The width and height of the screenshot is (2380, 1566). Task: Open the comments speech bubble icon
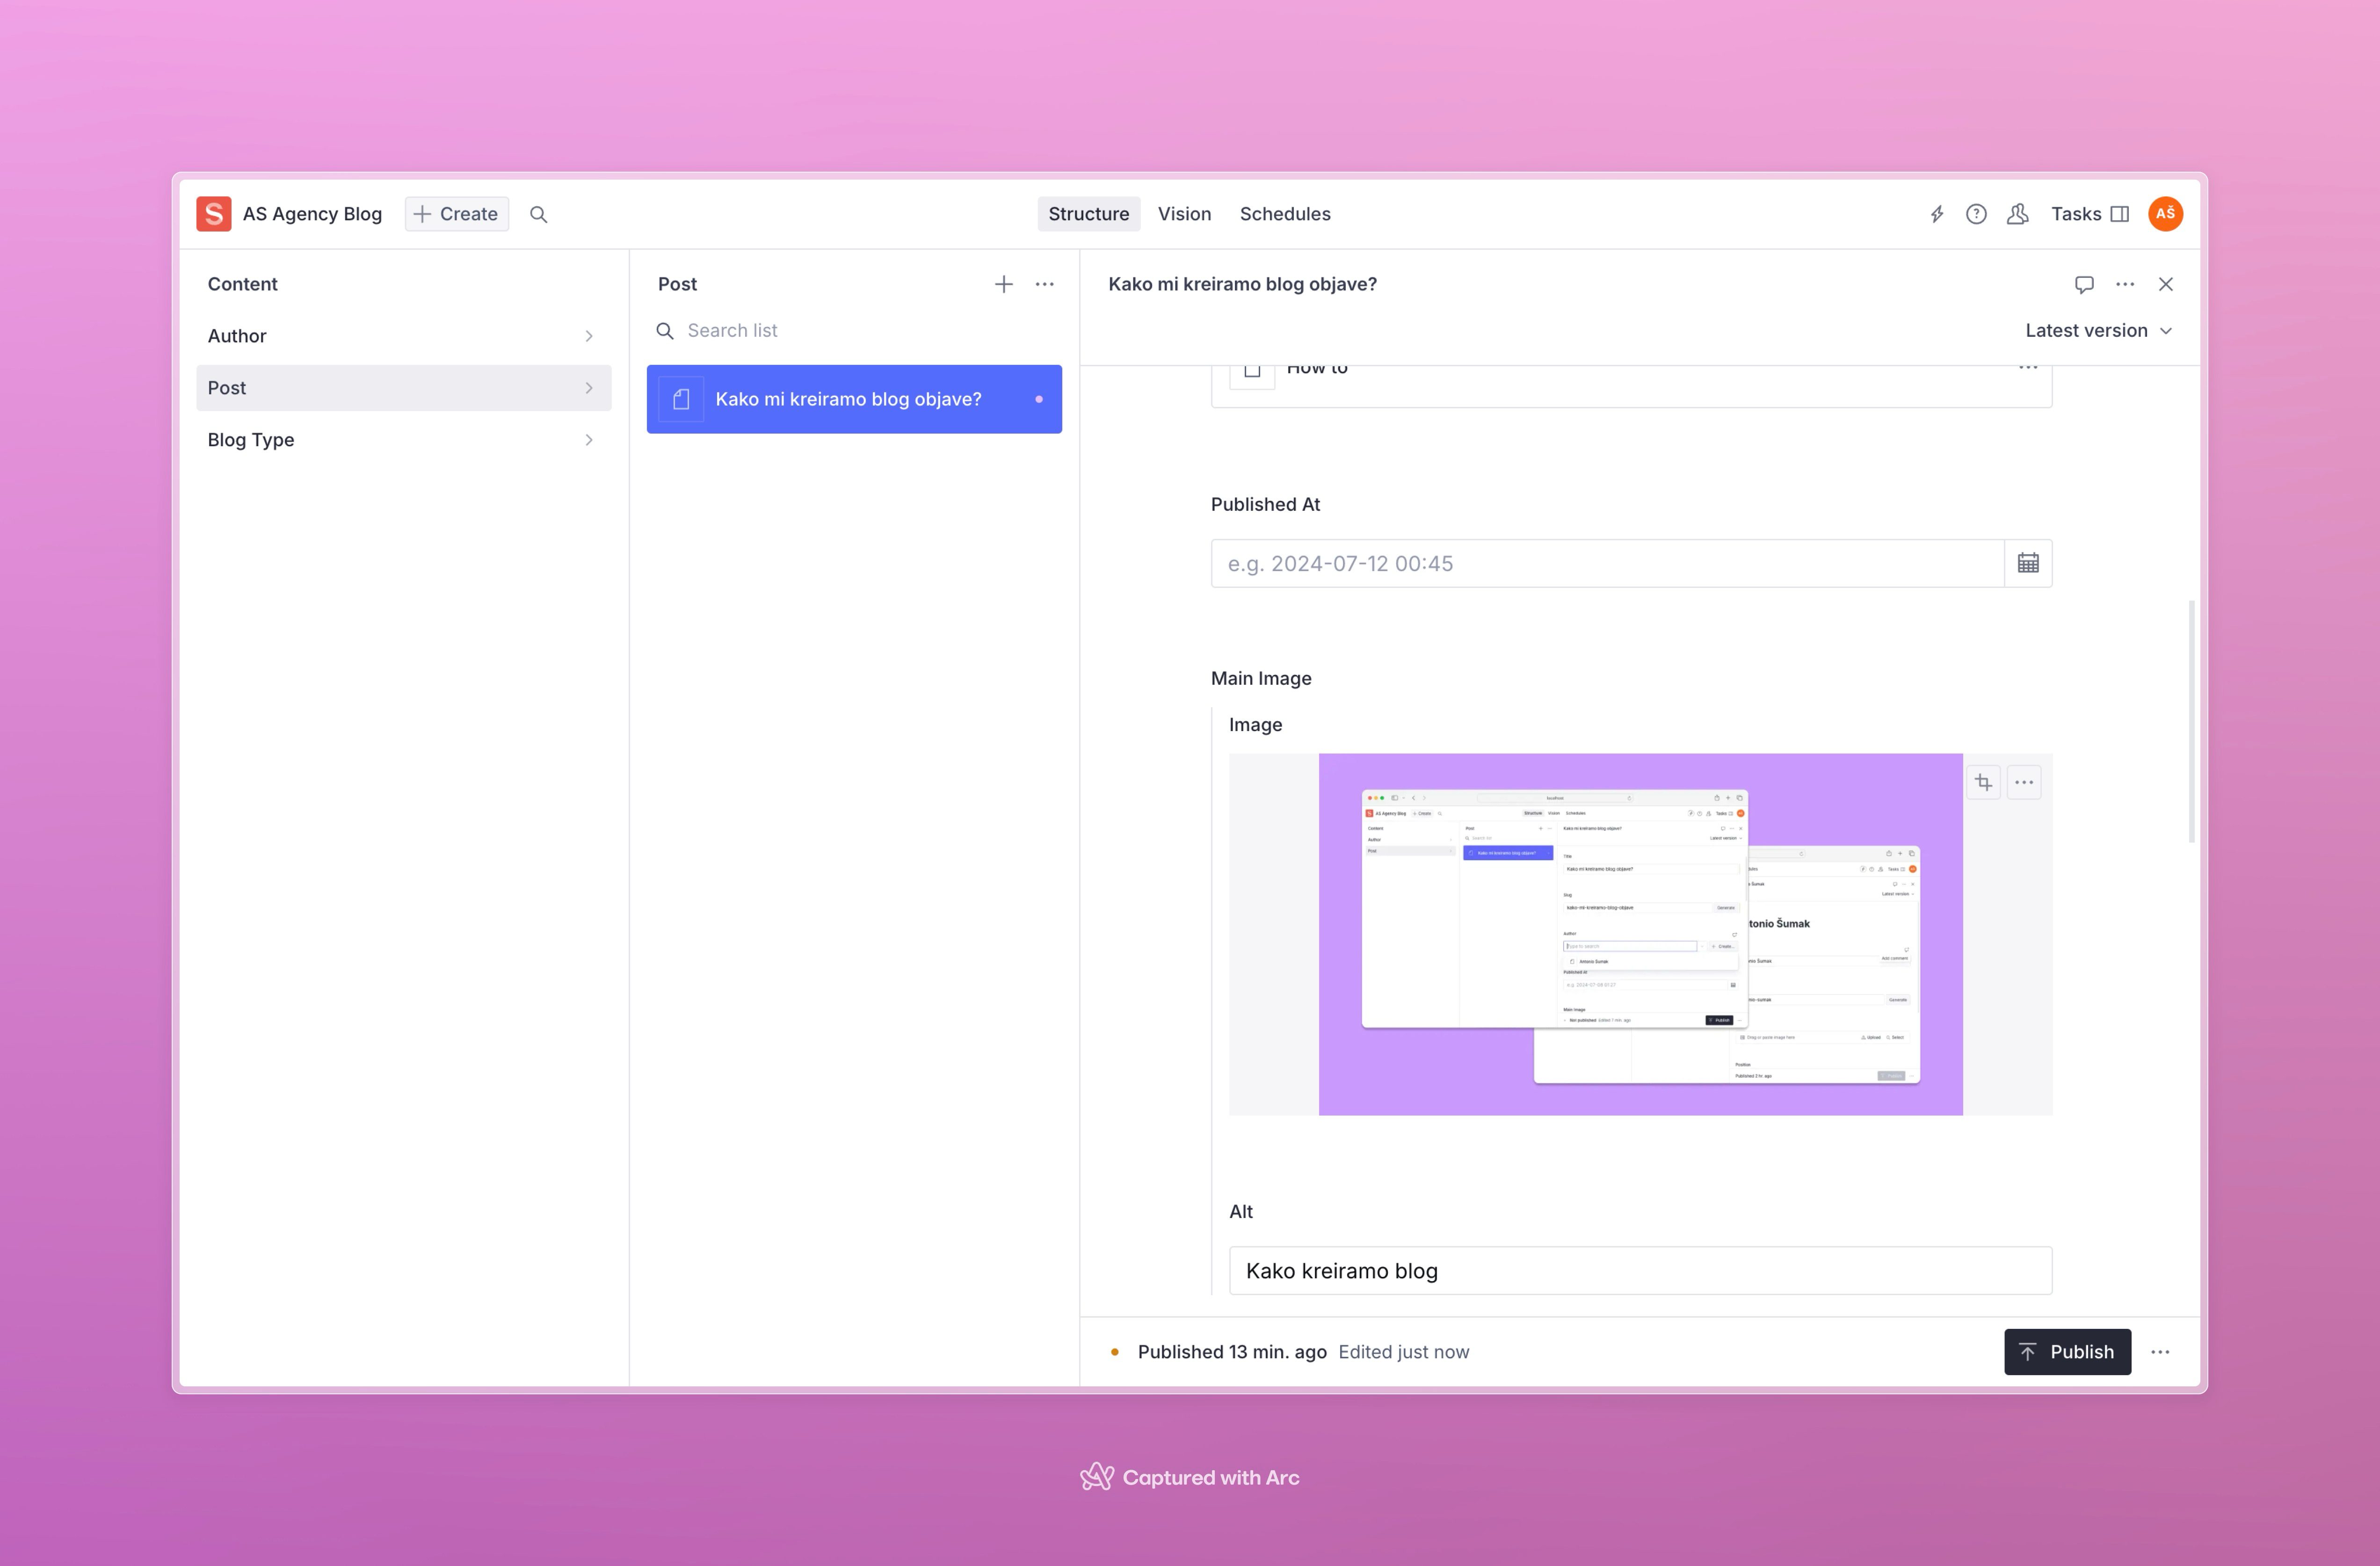tap(2084, 284)
